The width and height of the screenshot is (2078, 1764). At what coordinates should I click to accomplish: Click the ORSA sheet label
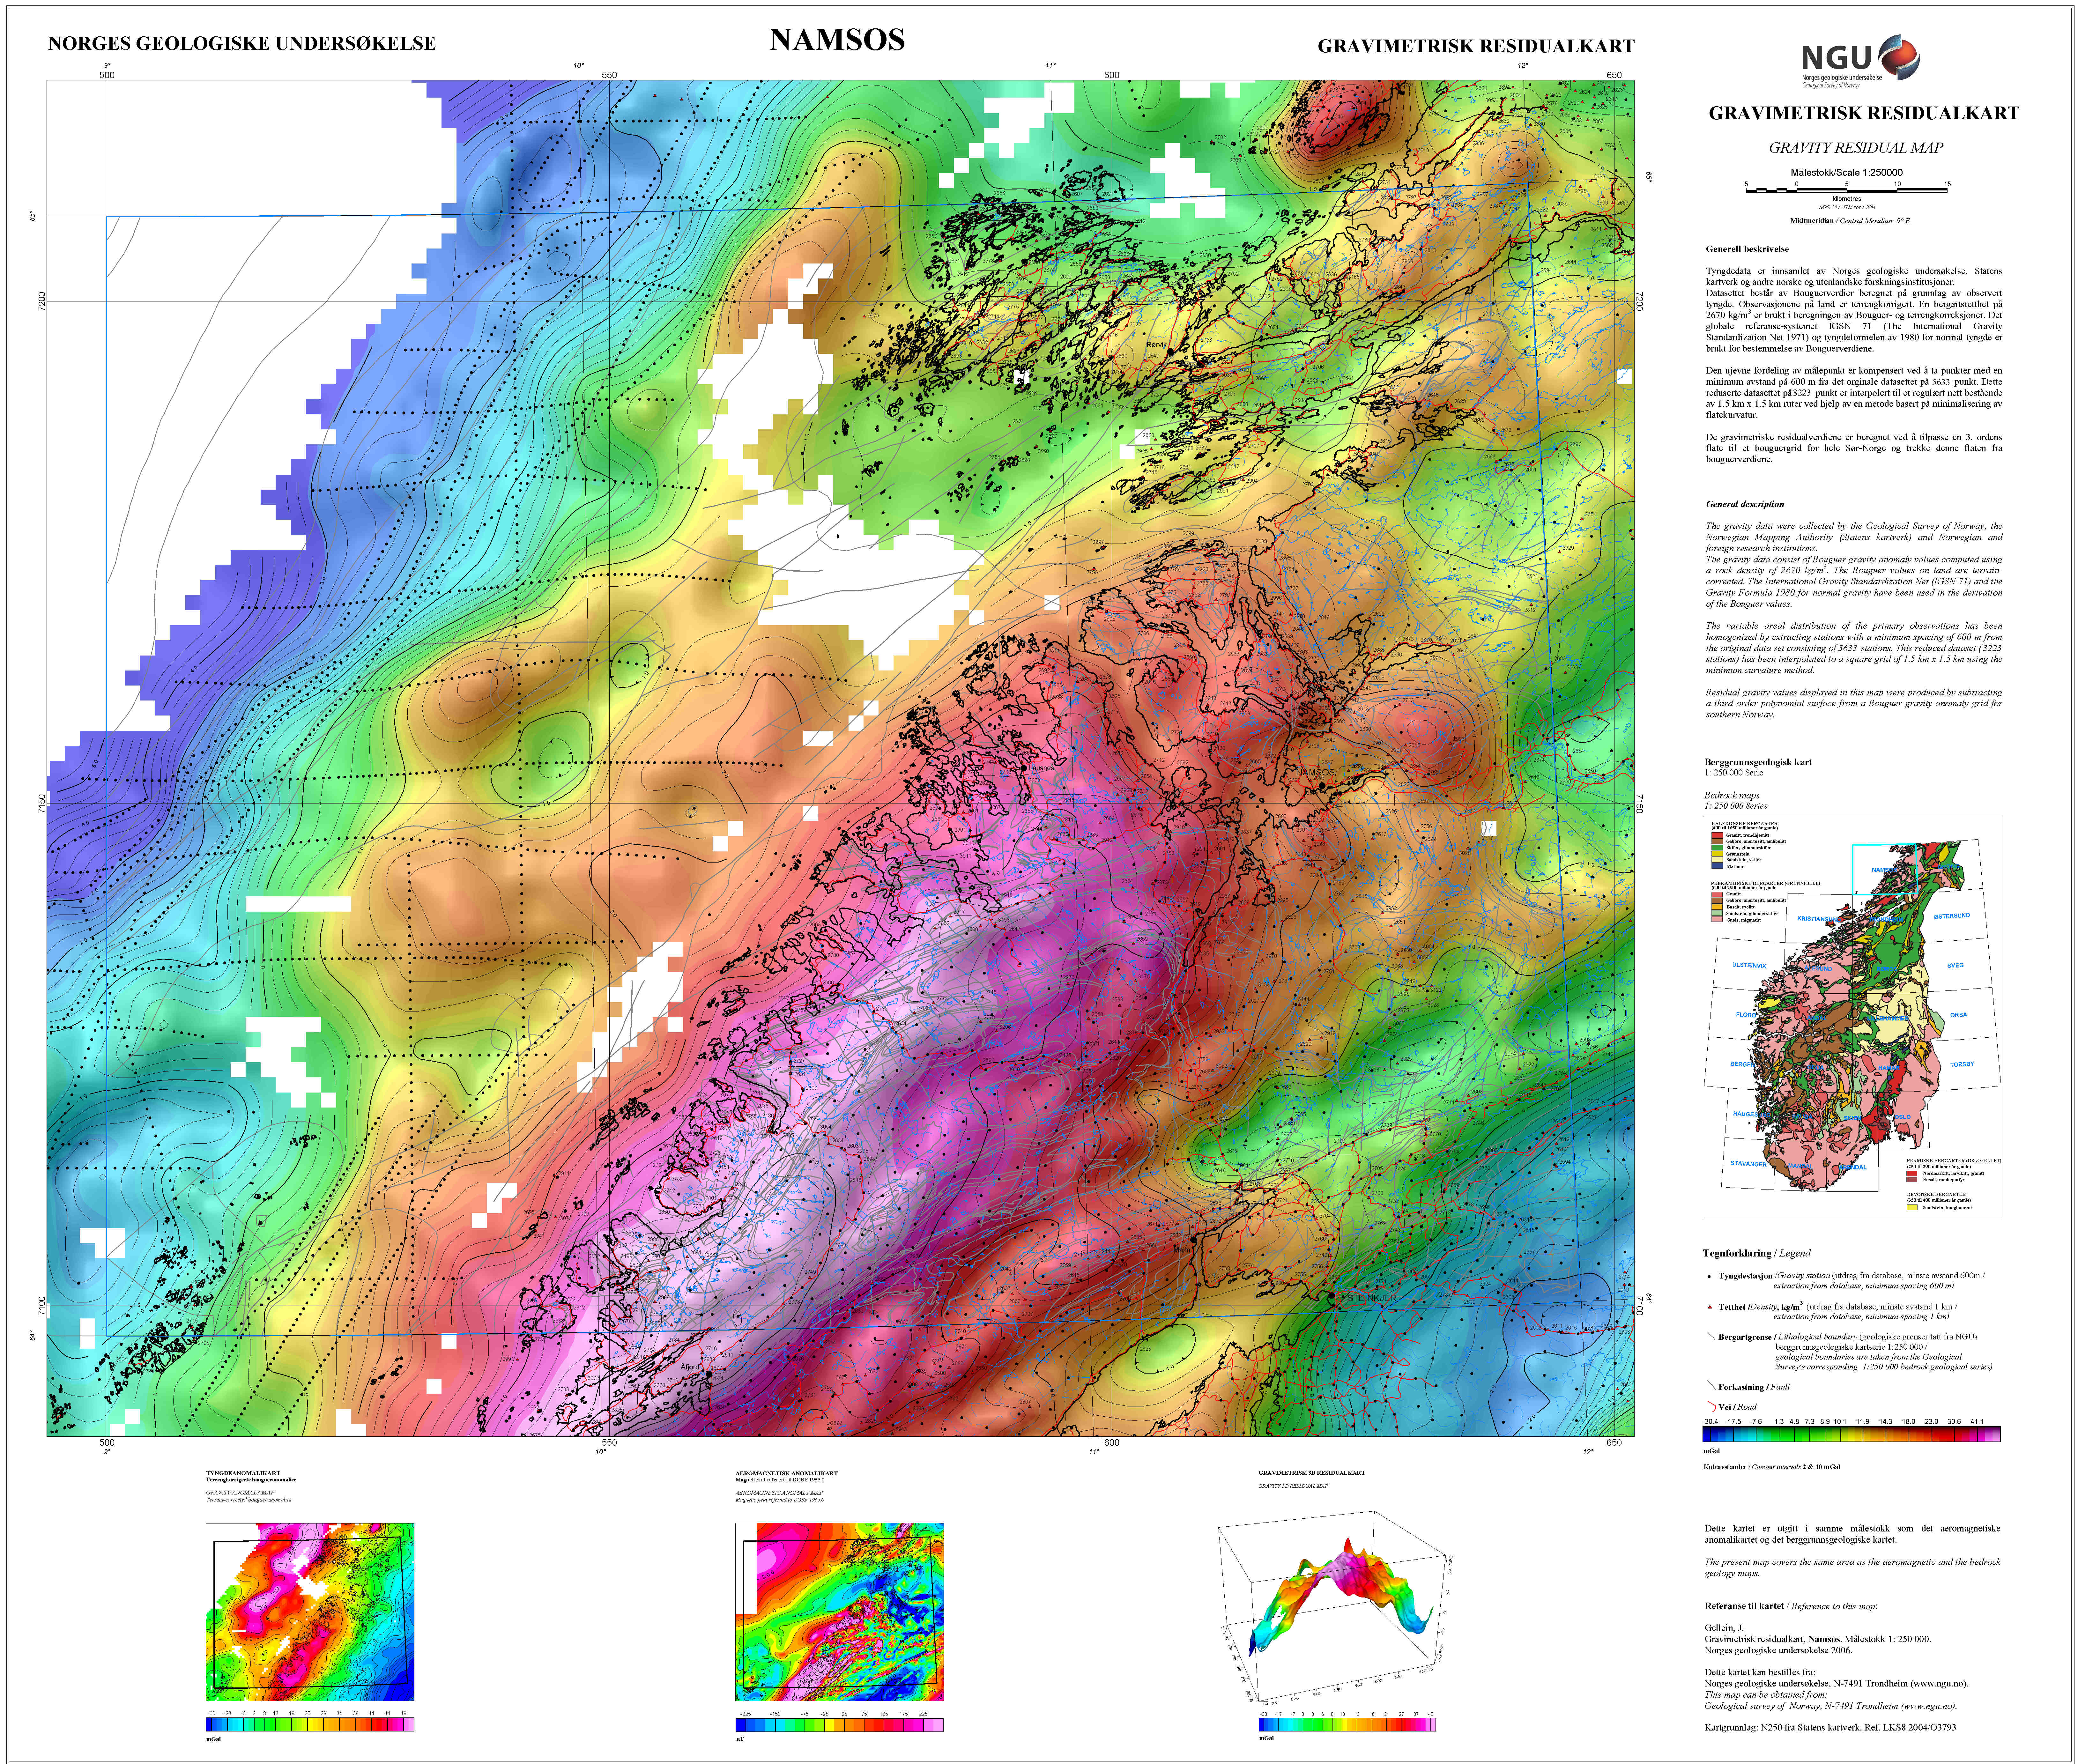1959,1015
